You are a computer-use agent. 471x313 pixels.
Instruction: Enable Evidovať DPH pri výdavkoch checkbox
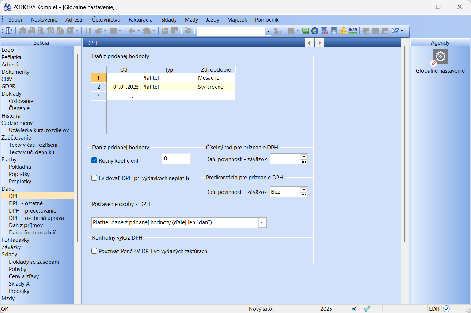pos(94,178)
